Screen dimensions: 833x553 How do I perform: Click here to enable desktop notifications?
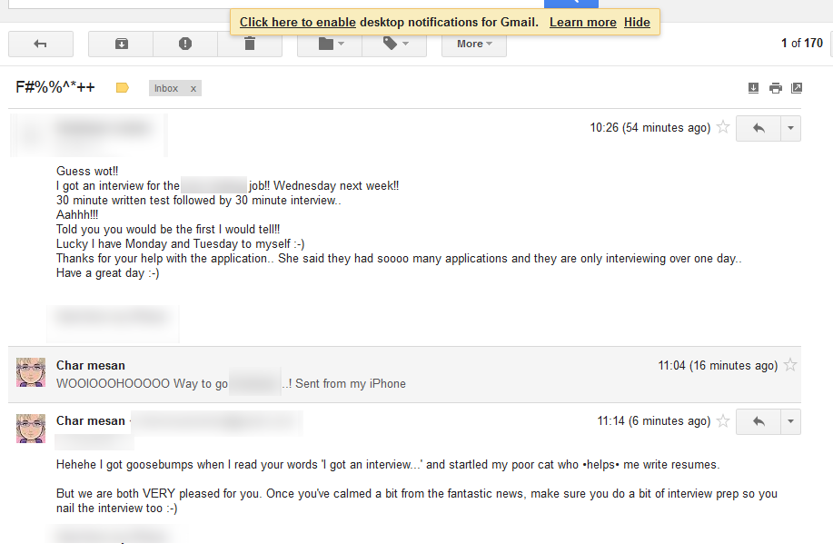[298, 23]
